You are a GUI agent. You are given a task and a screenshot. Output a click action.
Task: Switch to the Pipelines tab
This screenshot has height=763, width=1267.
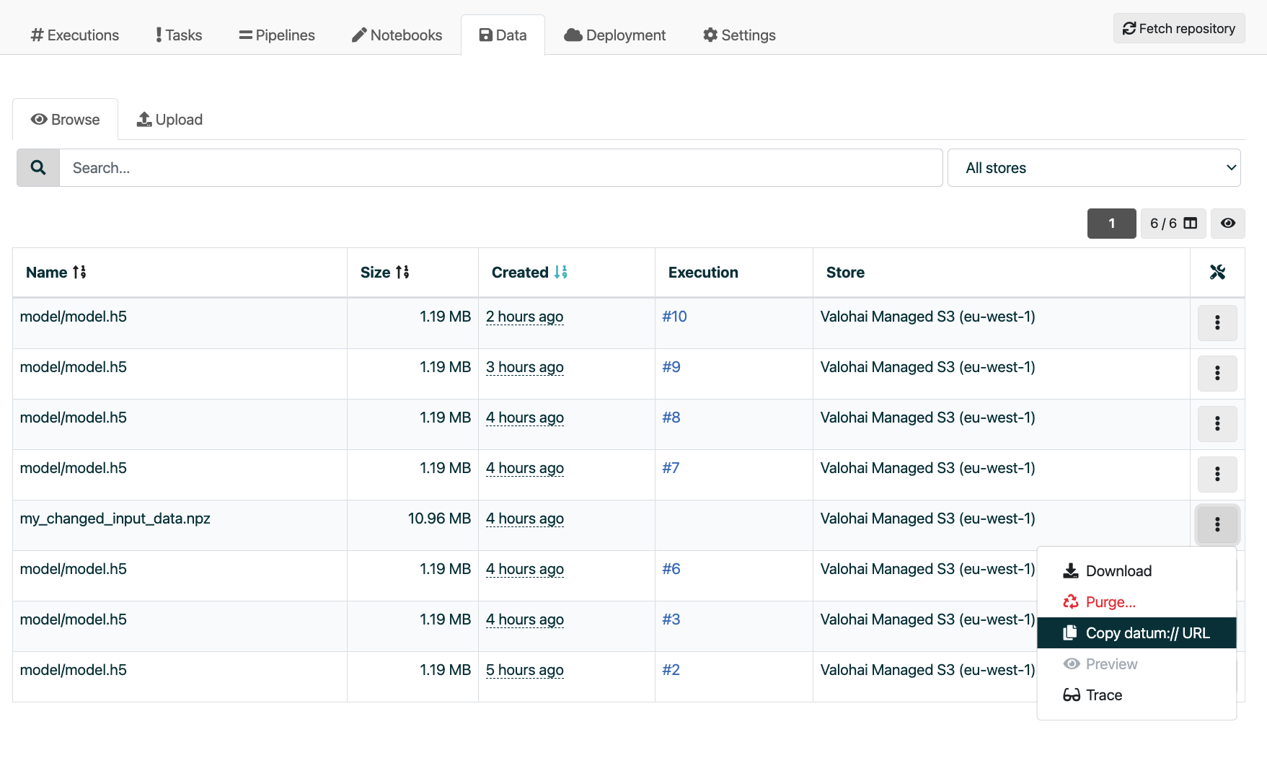pyautogui.click(x=277, y=35)
